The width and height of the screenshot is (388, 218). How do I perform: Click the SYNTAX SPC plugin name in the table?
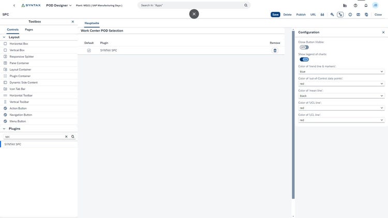[x=109, y=51]
